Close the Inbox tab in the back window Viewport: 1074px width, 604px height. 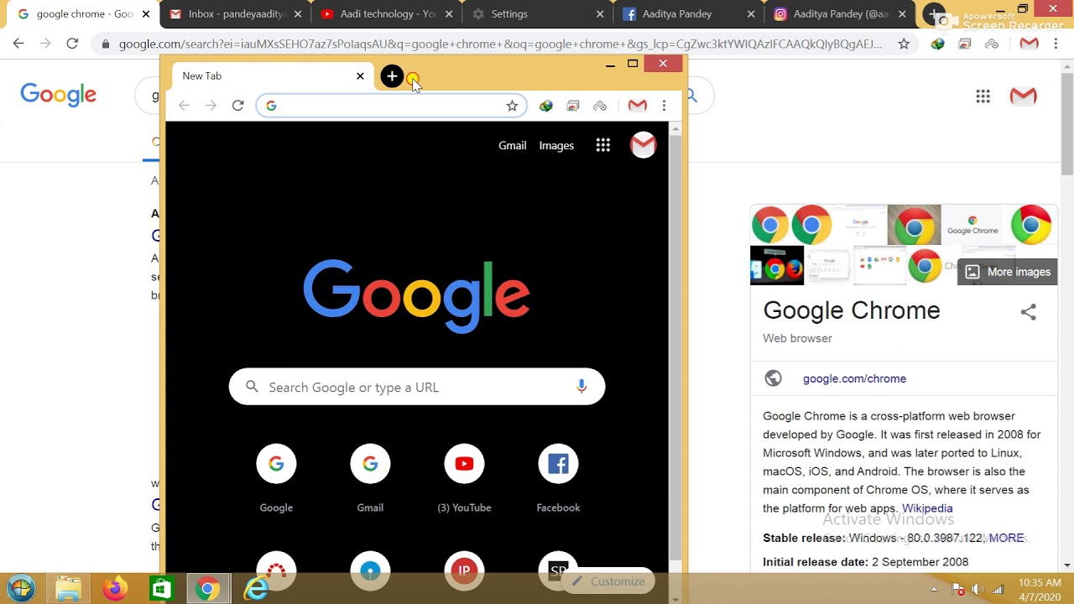point(297,14)
